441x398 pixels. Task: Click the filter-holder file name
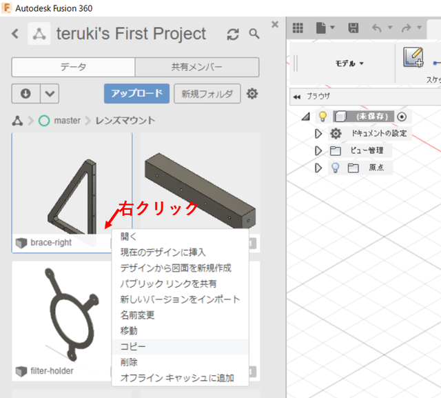[52, 371]
